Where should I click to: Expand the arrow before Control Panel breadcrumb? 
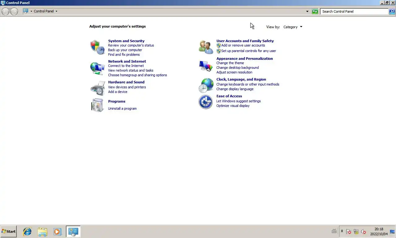pos(31,11)
